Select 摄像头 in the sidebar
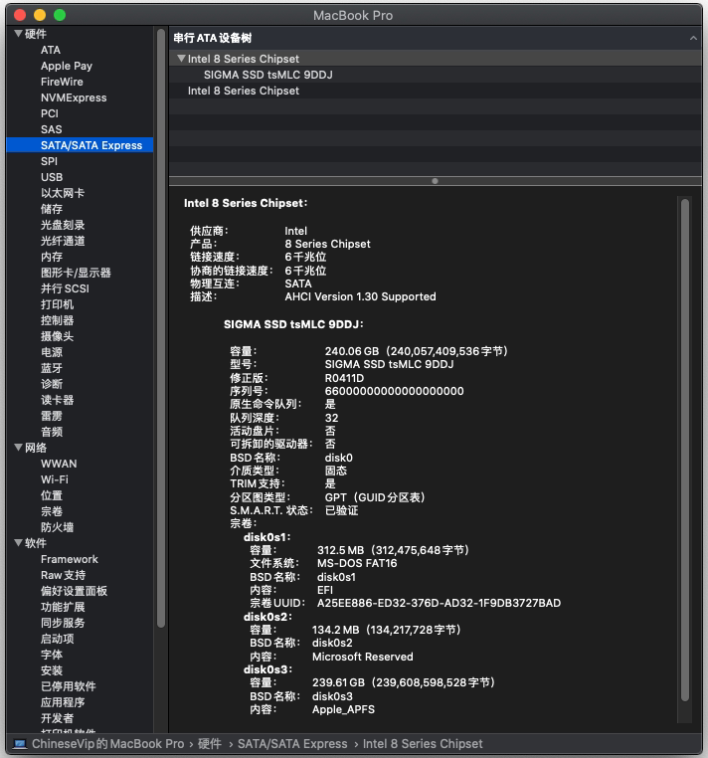This screenshot has width=708, height=758. coord(57,336)
